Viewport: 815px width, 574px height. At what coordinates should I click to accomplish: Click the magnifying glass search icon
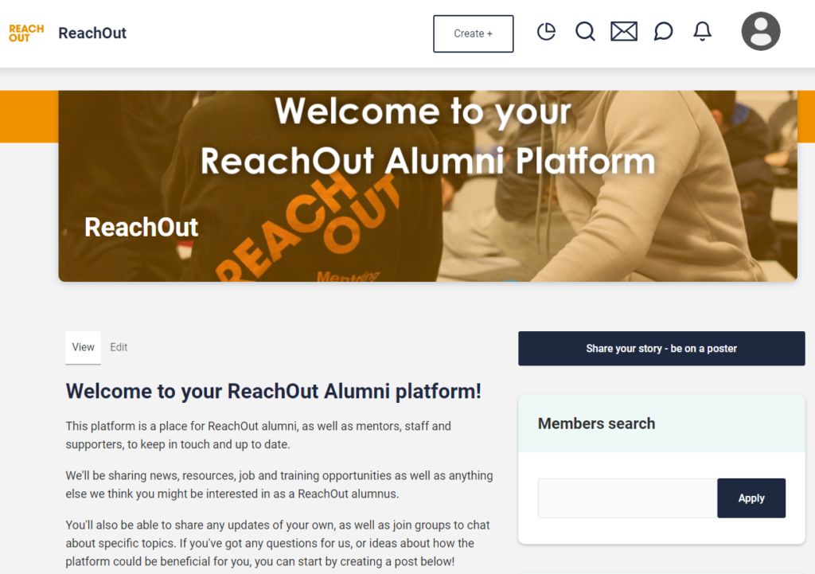tap(585, 32)
